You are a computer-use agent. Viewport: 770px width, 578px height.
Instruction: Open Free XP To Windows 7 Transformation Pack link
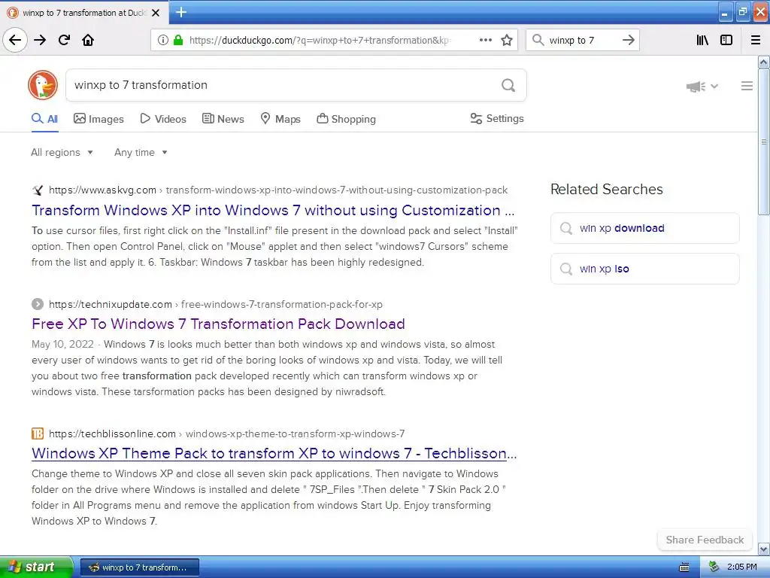point(218,324)
